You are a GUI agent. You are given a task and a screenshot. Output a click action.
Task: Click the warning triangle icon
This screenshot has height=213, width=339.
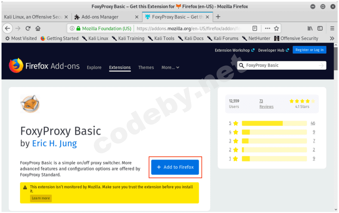25,187
